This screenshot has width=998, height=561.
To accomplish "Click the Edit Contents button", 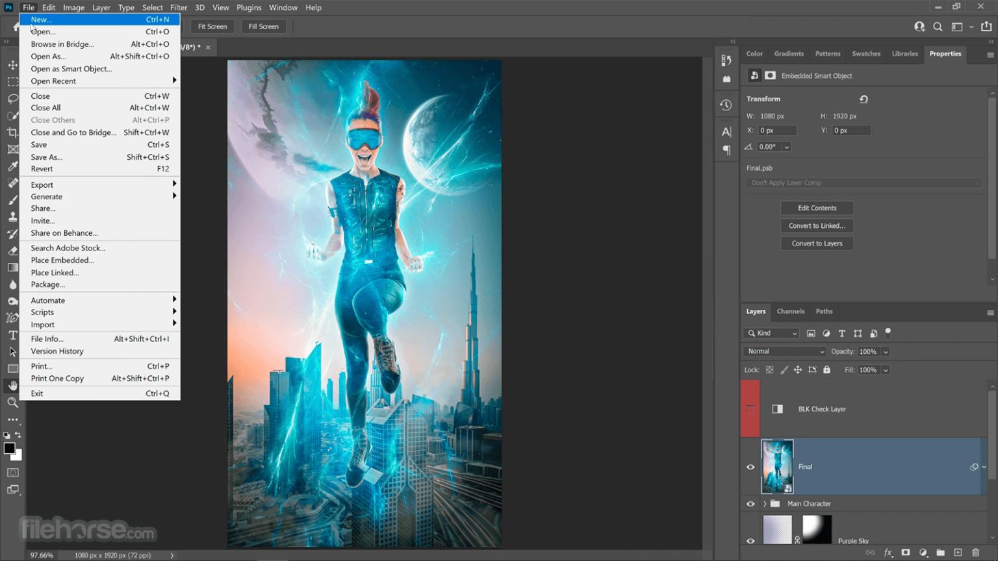I will pos(817,208).
